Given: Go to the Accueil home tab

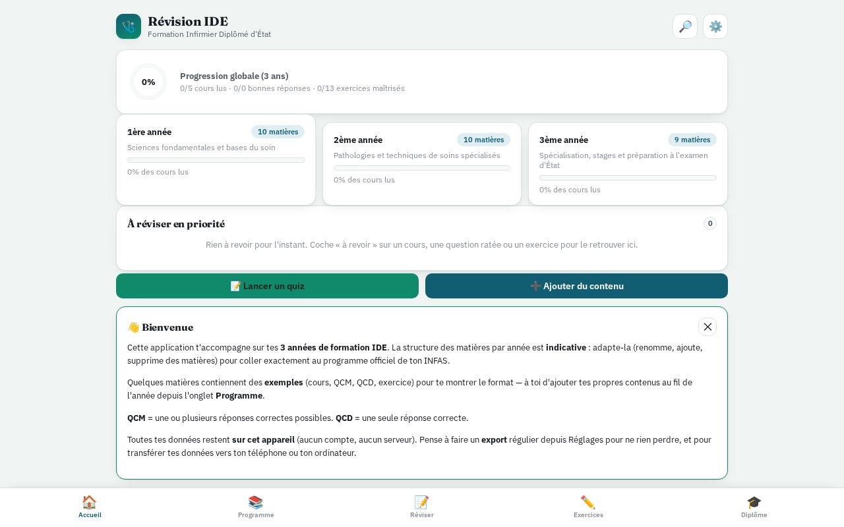Looking at the screenshot, I should [x=90, y=507].
